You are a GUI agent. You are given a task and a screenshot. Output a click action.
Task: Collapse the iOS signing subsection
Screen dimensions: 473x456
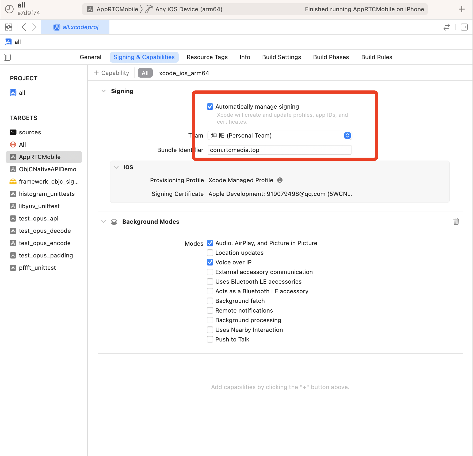point(116,167)
